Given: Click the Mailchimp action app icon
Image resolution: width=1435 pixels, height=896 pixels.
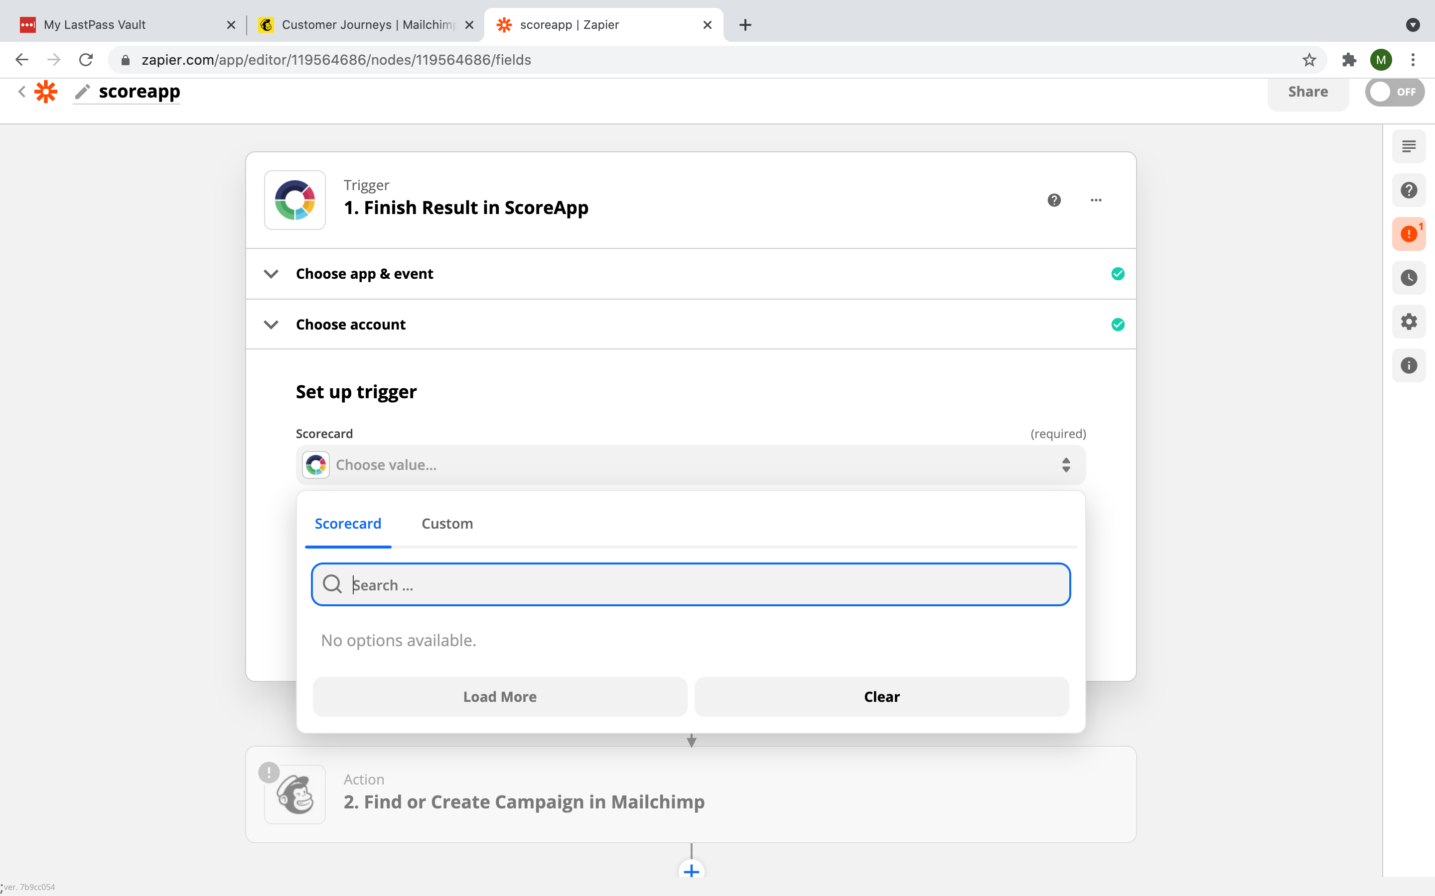Looking at the screenshot, I should coord(294,794).
